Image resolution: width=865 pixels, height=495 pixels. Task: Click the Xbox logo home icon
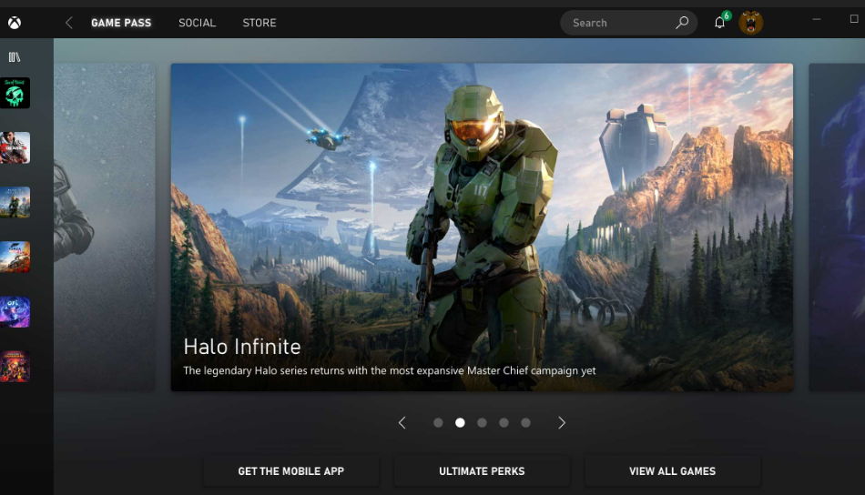[15, 23]
